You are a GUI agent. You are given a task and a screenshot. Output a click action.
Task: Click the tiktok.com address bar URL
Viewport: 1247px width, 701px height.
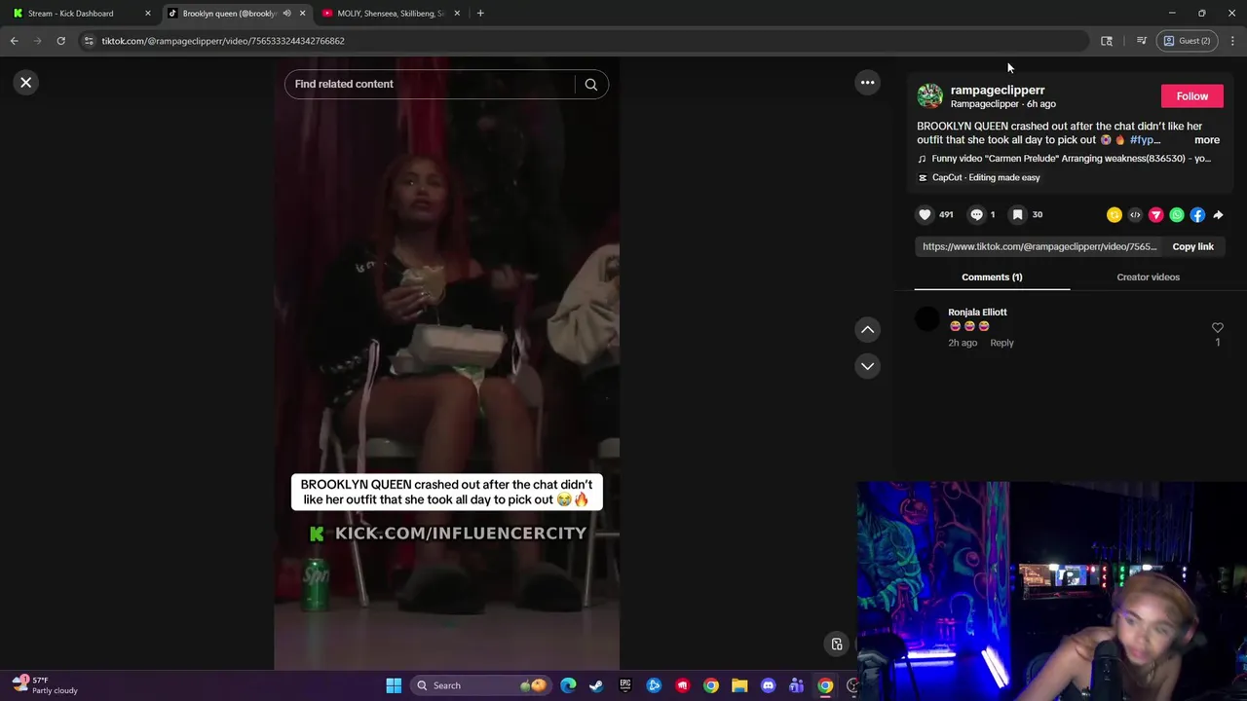tap(223, 41)
